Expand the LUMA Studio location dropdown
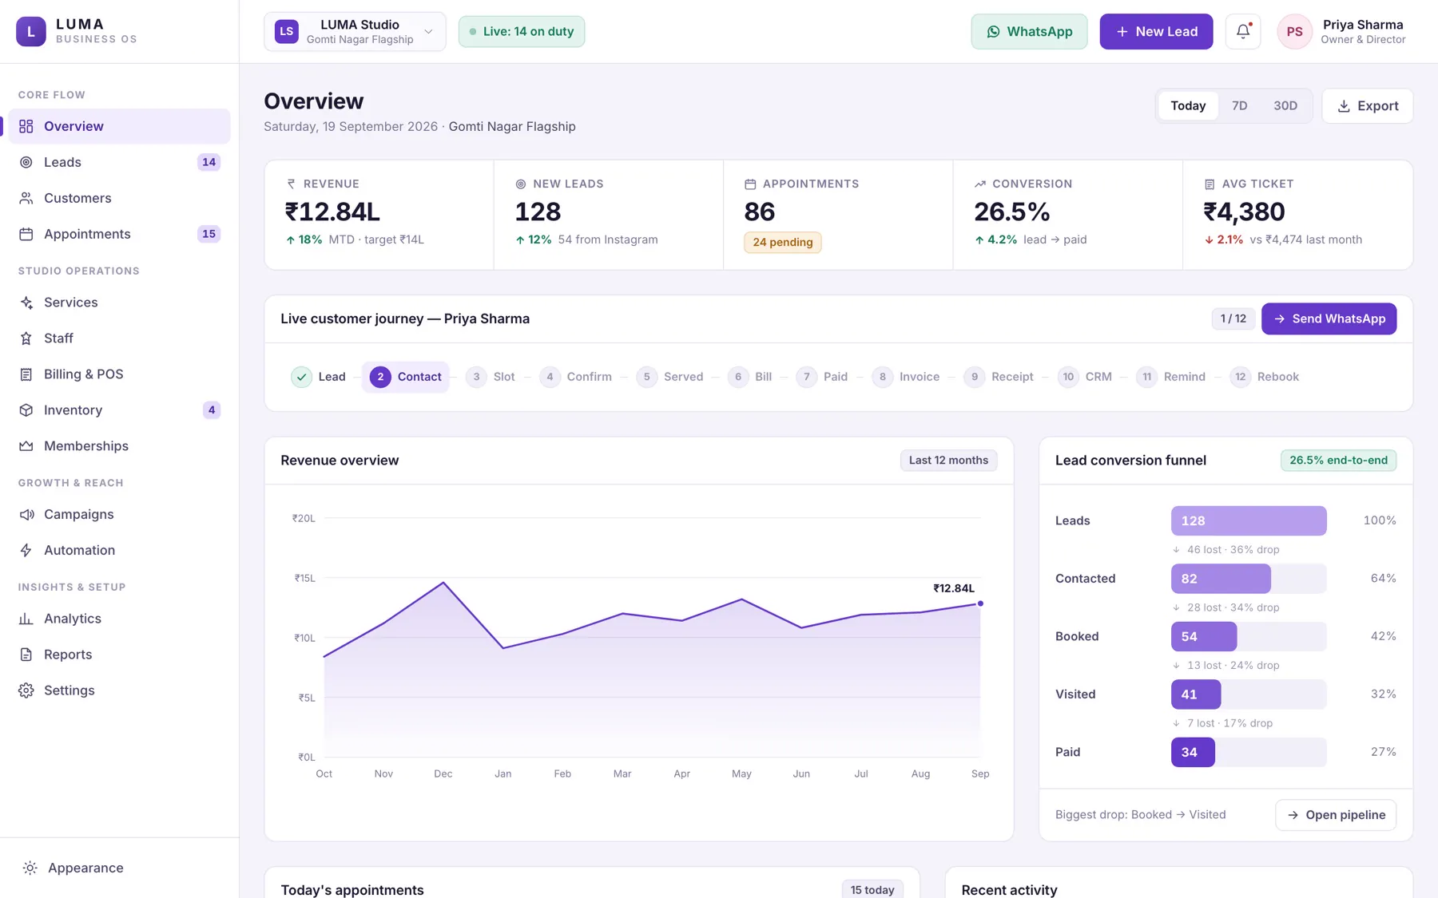Viewport: 1438px width, 898px height. pyautogui.click(x=355, y=32)
